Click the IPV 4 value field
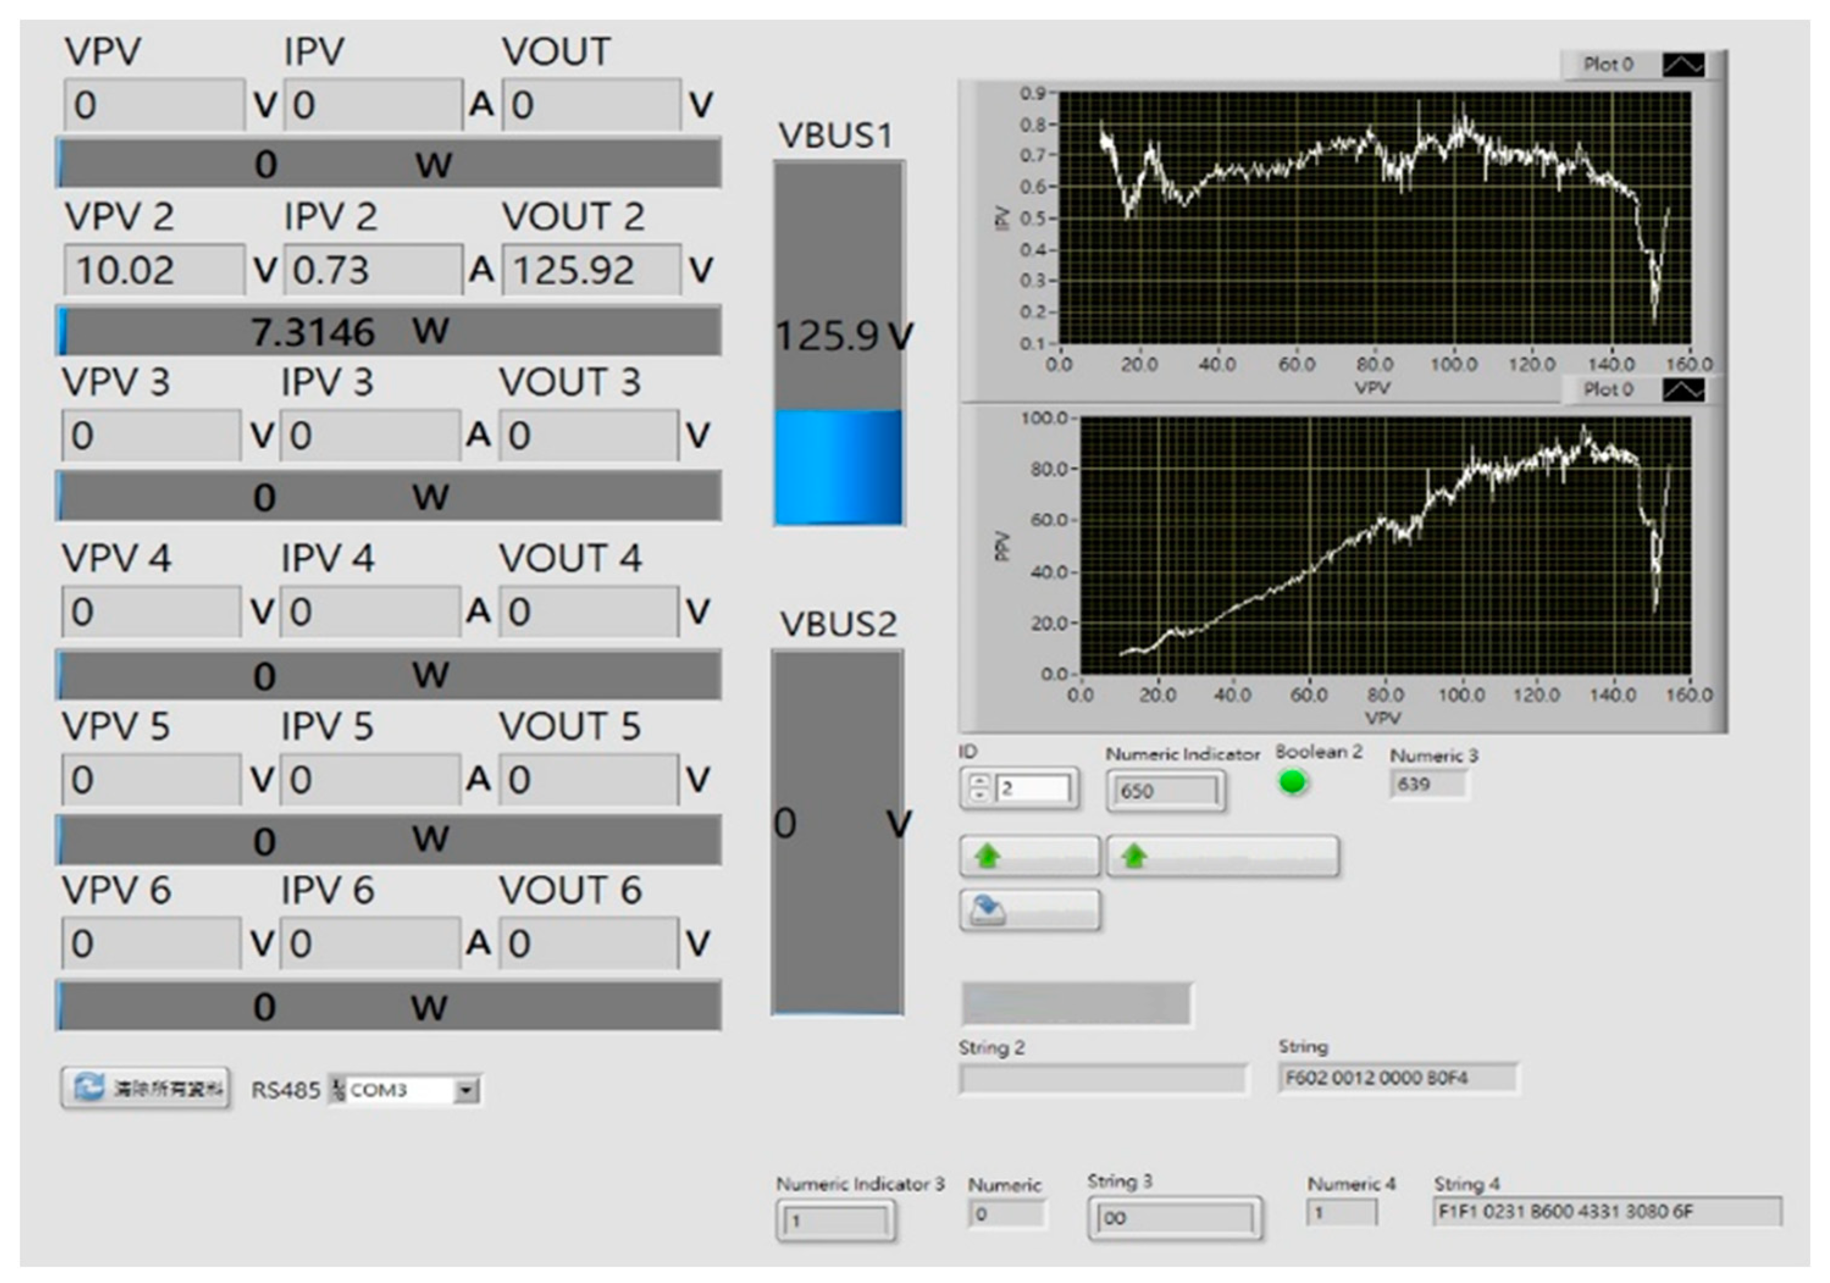Image resolution: width=1830 pixels, height=1283 pixels. 370,611
